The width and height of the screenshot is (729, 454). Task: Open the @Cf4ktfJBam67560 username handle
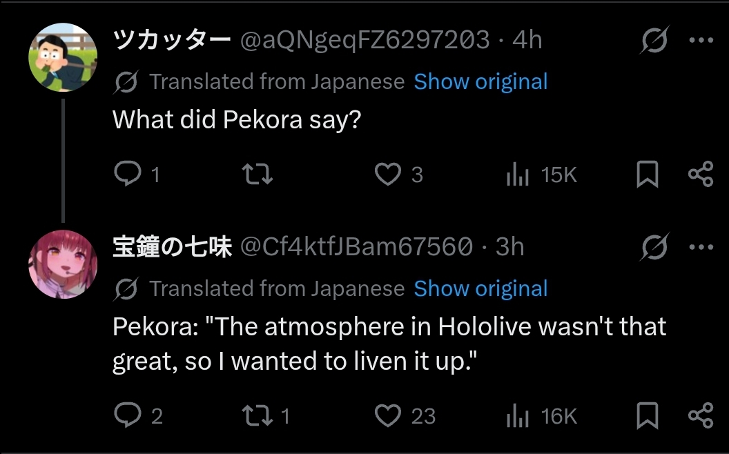tap(356, 247)
